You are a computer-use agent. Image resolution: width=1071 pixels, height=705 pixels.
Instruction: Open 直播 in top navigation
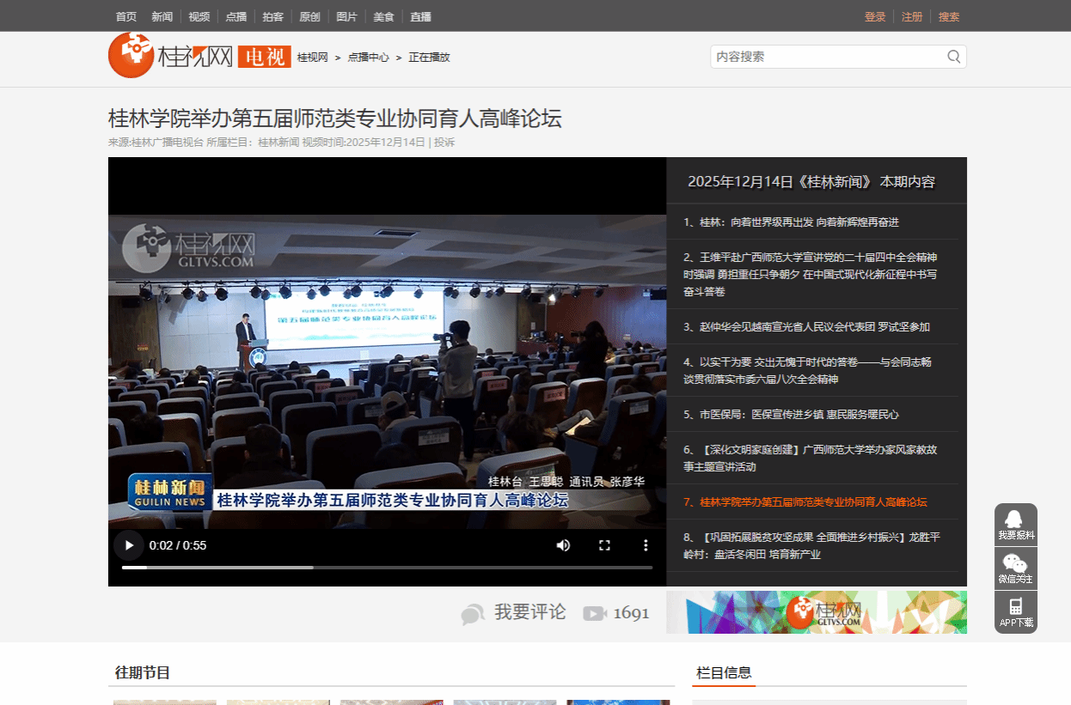pos(420,16)
